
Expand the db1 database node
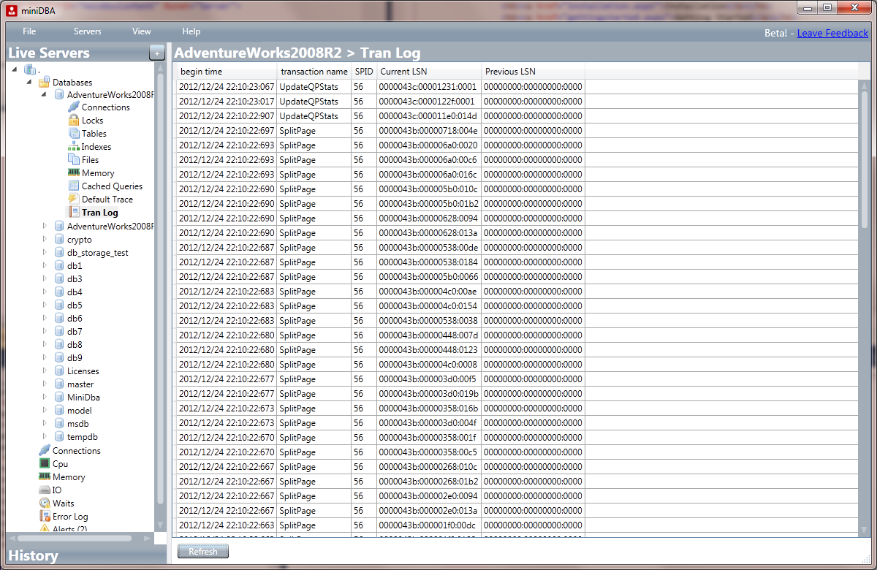[44, 265]
